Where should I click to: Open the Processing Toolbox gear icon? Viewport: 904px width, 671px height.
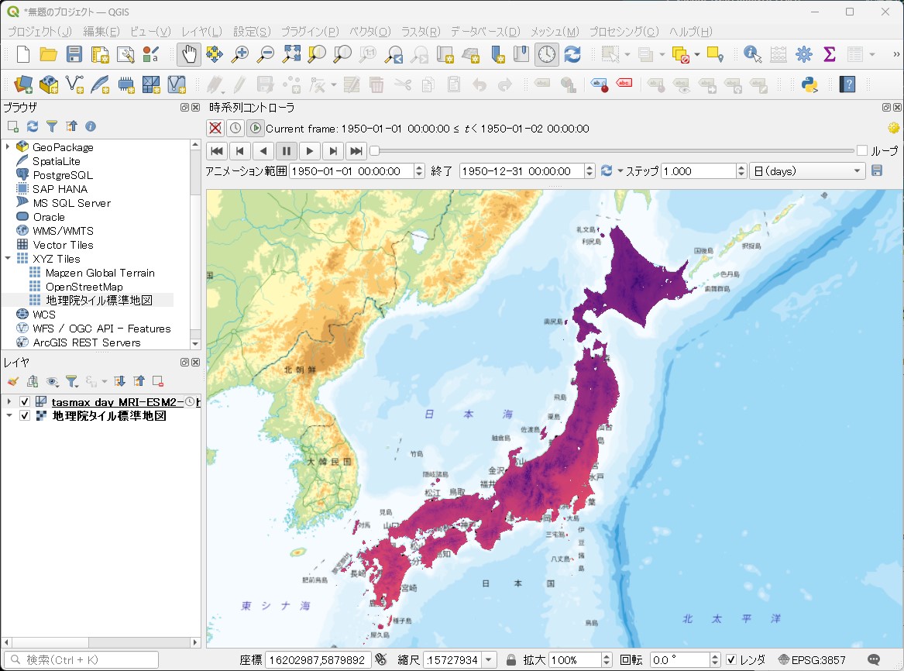(x=803, y=55)
